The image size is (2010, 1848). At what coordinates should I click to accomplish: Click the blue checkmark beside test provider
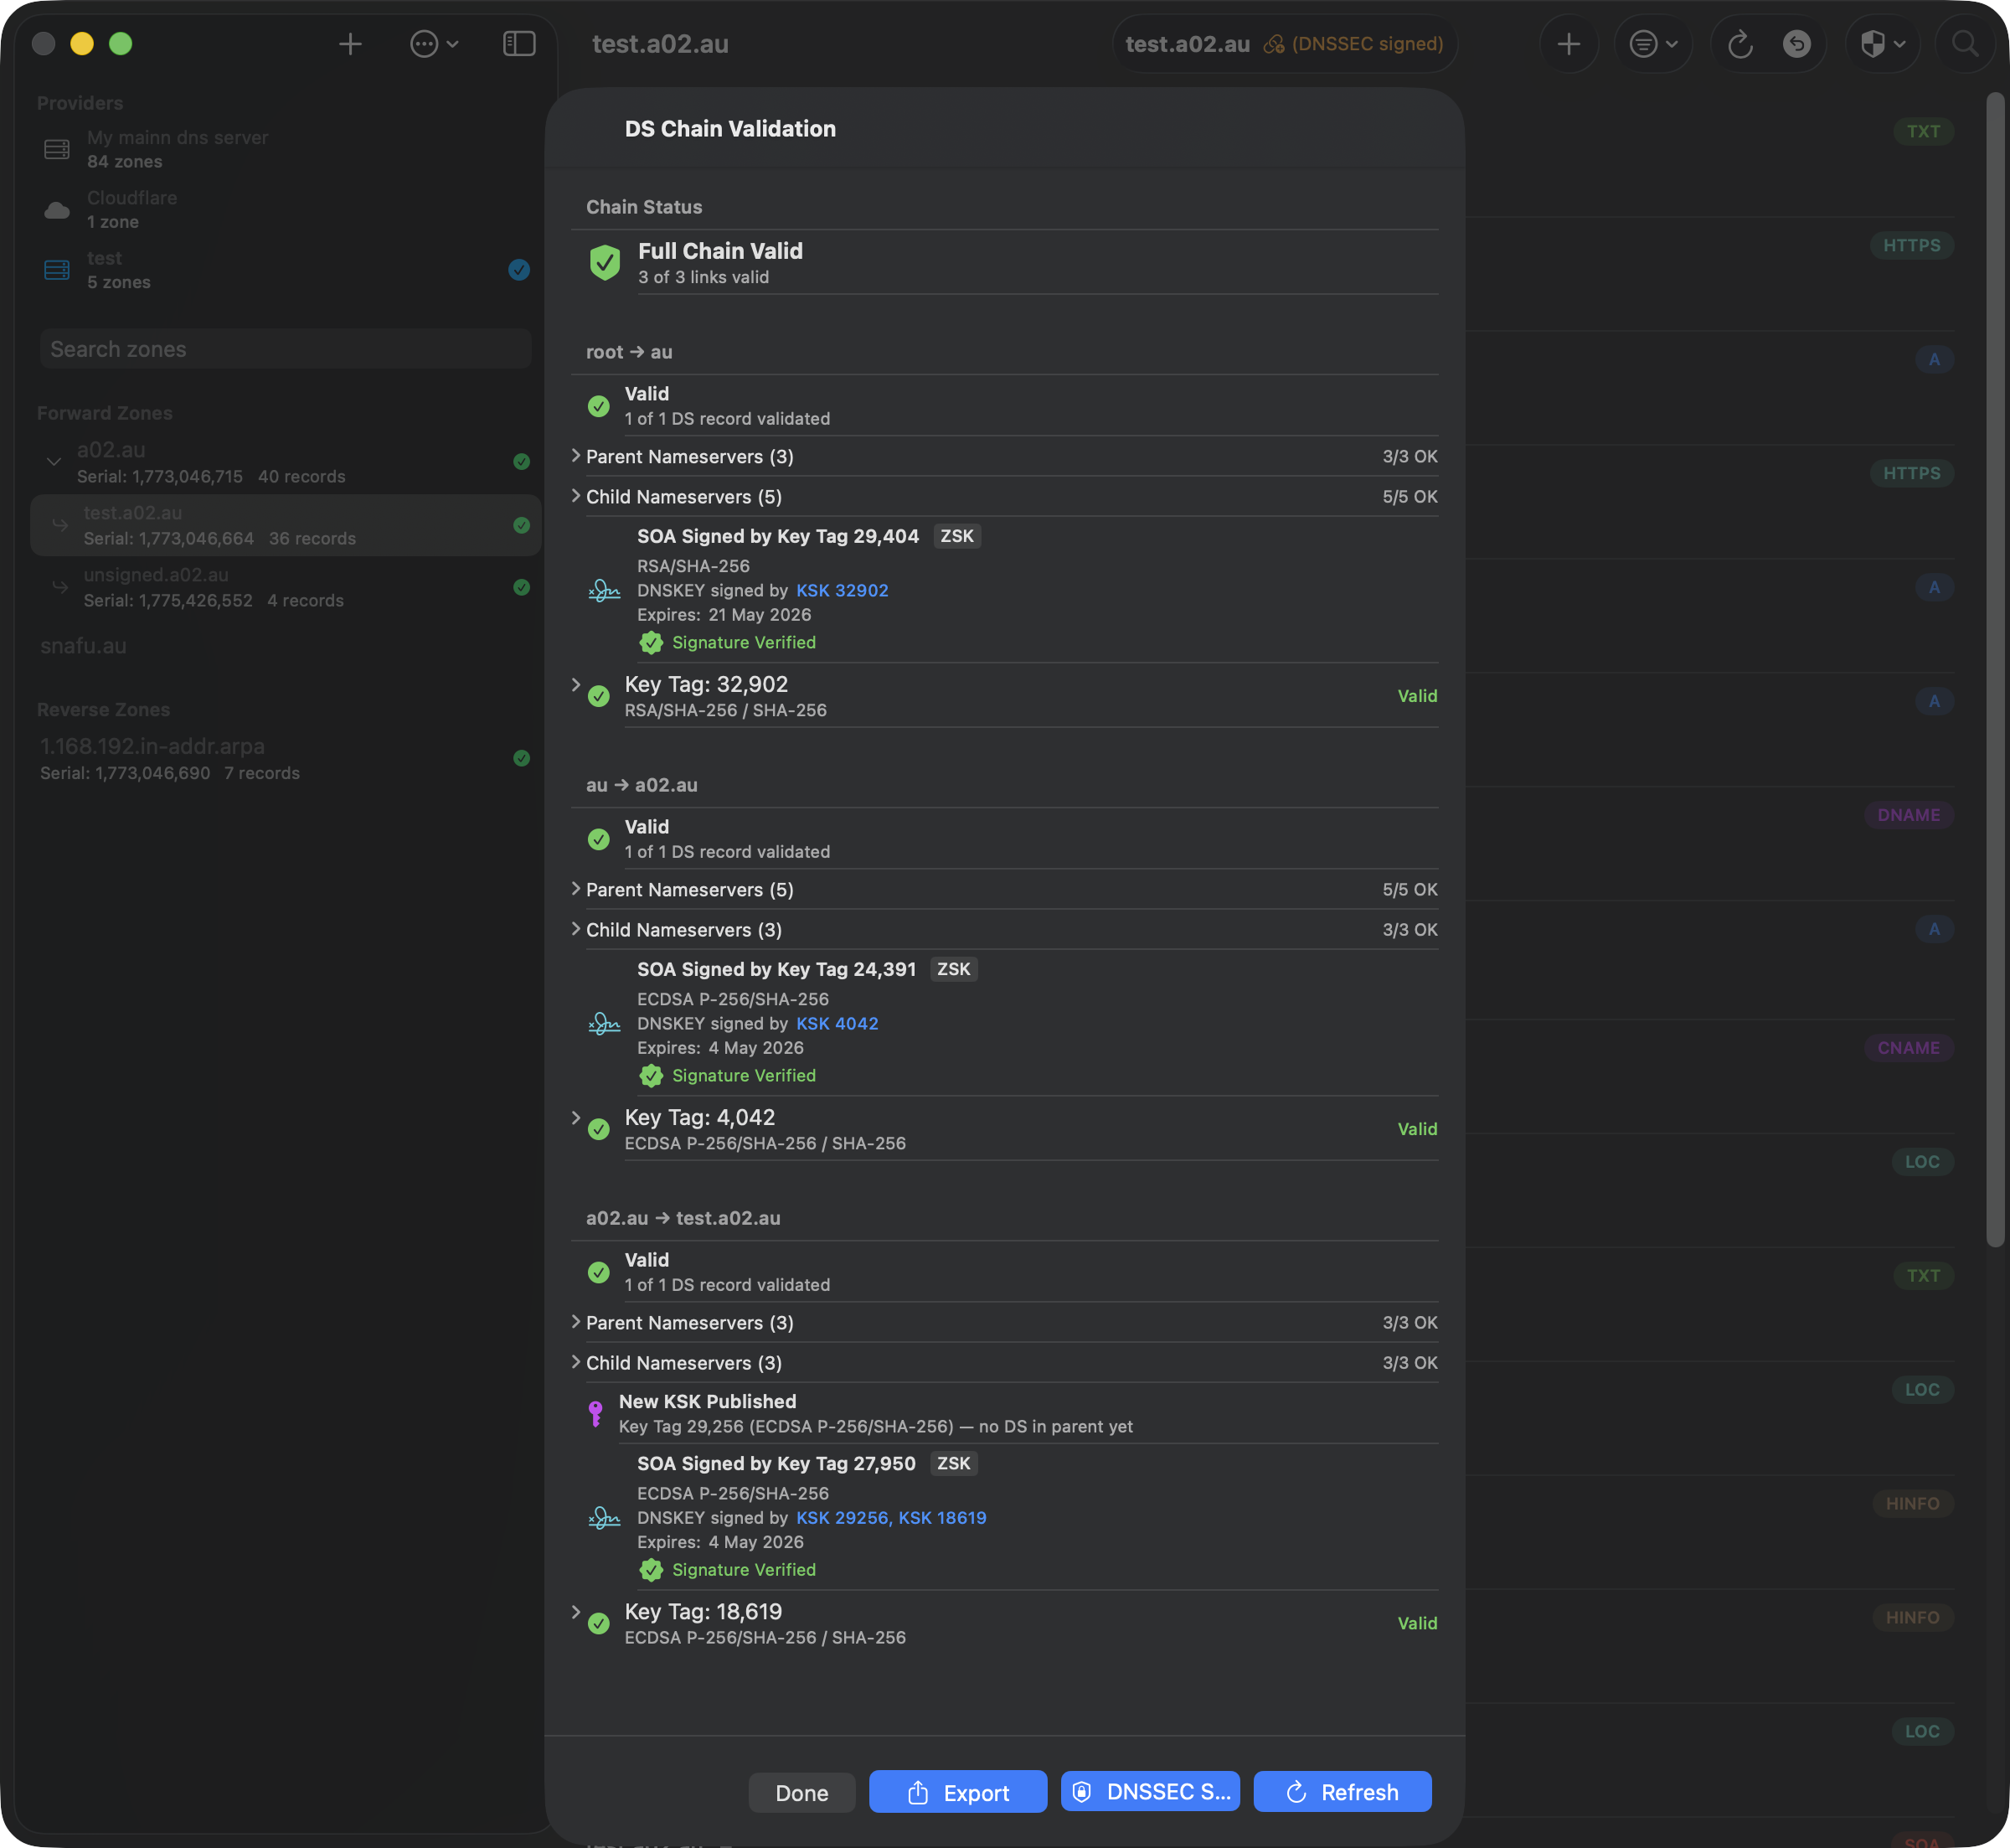click(518, 270)
